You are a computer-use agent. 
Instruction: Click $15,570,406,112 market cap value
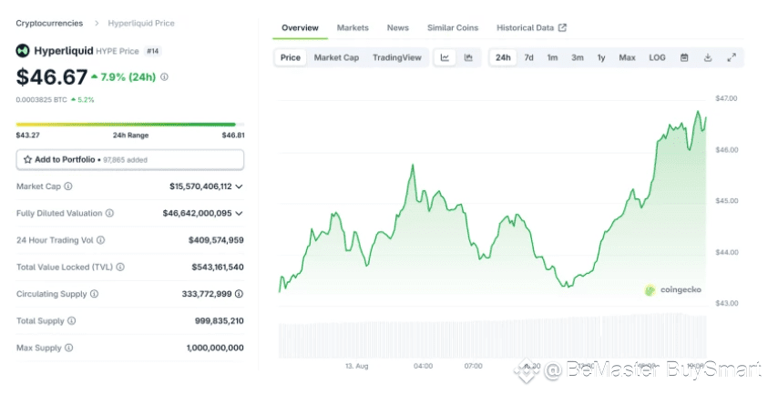pos(200,186)
